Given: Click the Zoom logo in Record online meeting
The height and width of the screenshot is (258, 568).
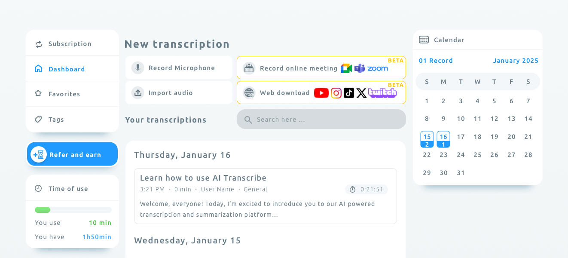Looking at the screenshot, I should point(378,68).
